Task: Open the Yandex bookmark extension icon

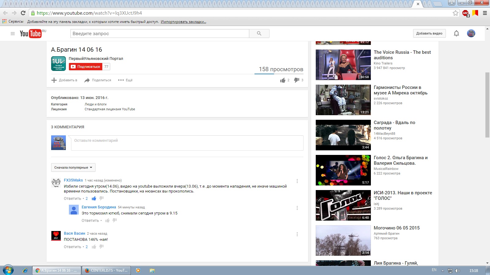Action: point(475,13)
